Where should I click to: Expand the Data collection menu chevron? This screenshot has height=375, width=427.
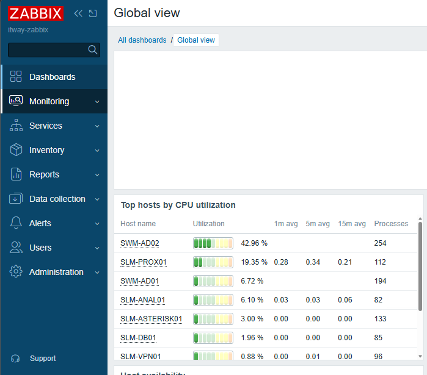(x=97, y=199)
